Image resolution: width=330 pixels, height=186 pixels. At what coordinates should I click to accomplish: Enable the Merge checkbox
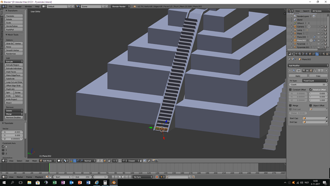coord(290,105)
